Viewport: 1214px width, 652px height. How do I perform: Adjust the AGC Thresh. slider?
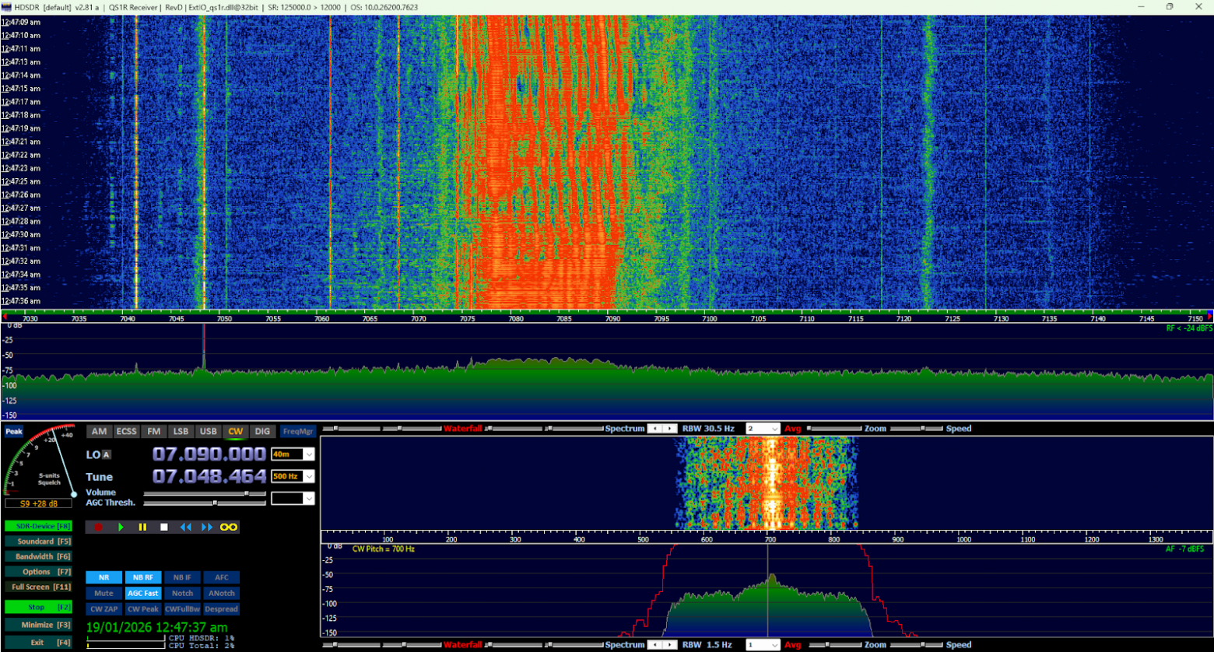[x=205, y=503]
